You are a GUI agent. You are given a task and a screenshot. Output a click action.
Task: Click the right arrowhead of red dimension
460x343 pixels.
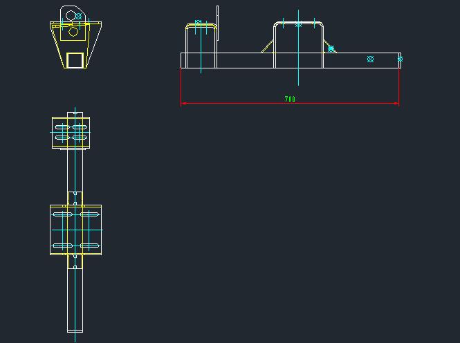pos(396,104)
